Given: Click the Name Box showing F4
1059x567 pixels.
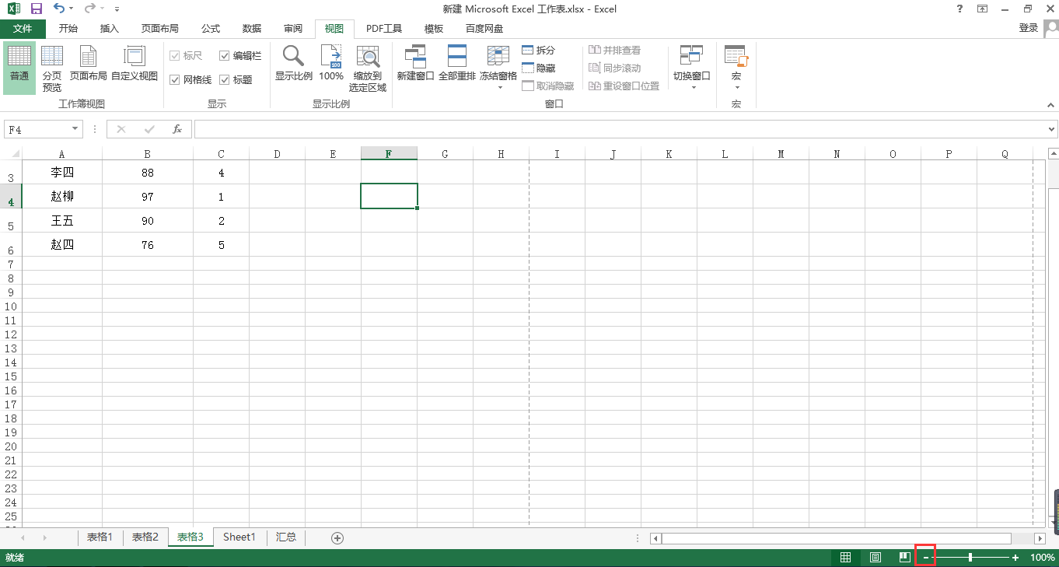Looking at the screenshot, I should click(x=37, y=129).
